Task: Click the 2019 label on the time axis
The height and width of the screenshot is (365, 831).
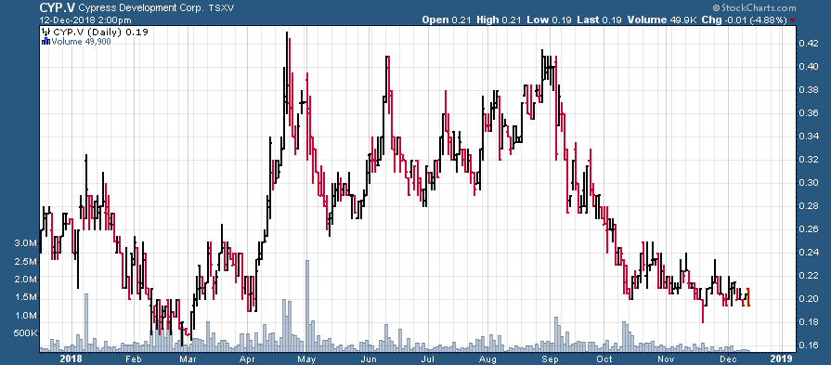Action: coord(782,358)
